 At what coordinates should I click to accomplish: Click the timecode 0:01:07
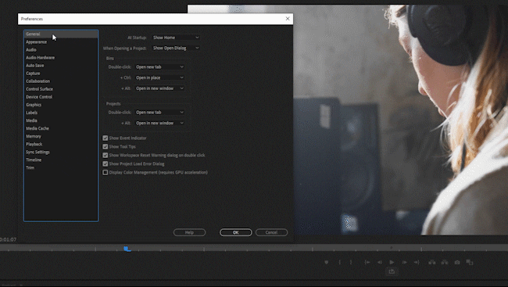(8, 239)
